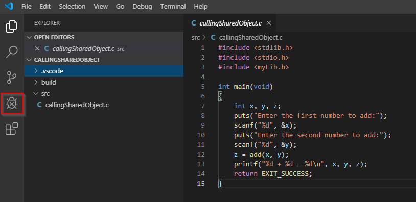Click the #include <stdlib.h> line
This screenshot has width=416, height=202.
256,48
